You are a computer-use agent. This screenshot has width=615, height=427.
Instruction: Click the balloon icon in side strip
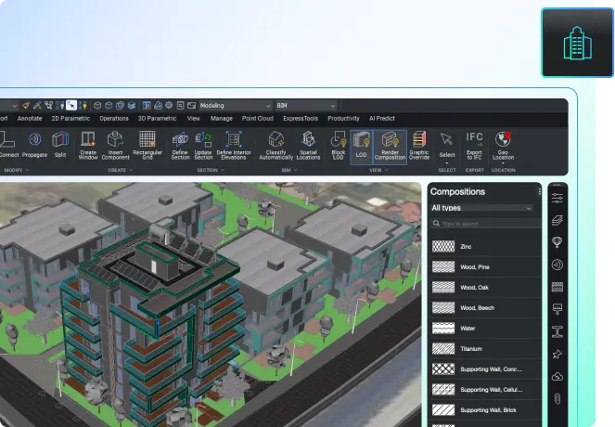click(x=557, y=242)
